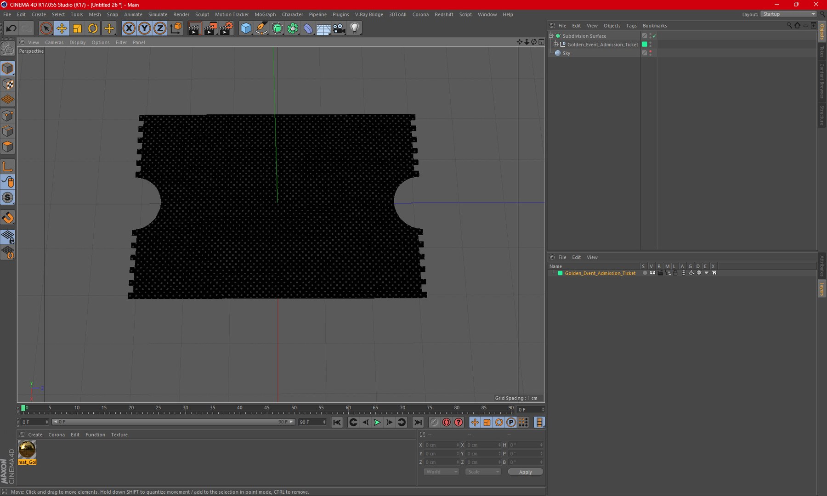Add a light object with bulb icon

(354, 28)
